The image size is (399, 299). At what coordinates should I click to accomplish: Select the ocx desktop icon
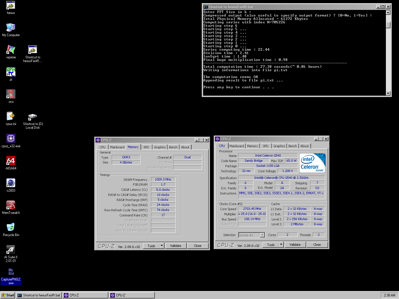(11, 96)
